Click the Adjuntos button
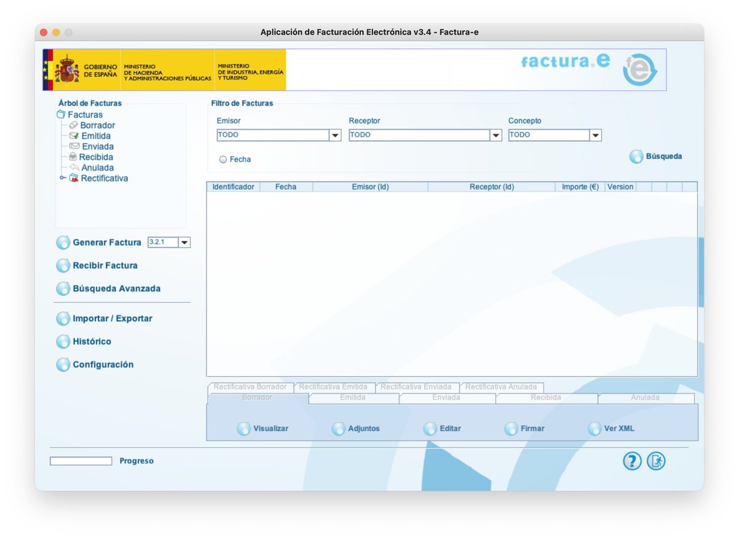This screenshot has height=537, width=739. coord(356,429)
